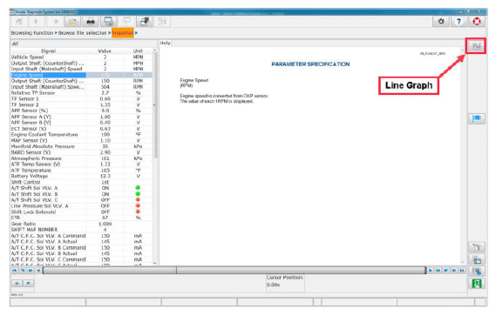Select A/T C.P.C. Sol VLV. A Command row
Viewport: 496px width, 315px height.
click(82, 236)
